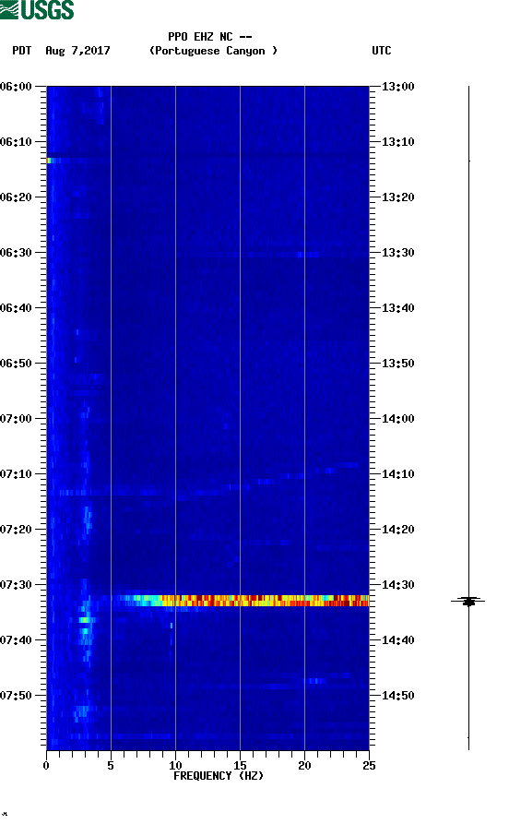This screenshot has height=824, width=509.
Task: Click the 5 Hz frequency axis label
Action: tap(111, 766)
